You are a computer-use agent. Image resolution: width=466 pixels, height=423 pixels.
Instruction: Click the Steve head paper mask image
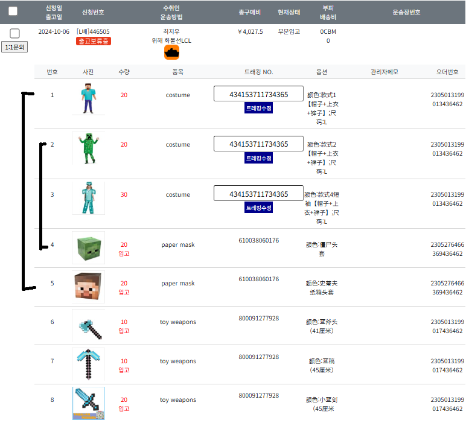click(x=88, y=287)
